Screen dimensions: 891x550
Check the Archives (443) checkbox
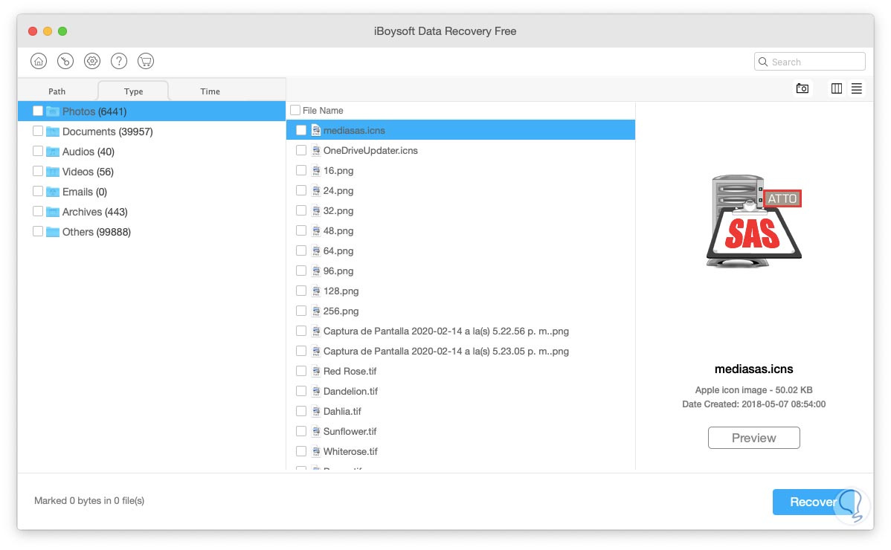[38, 211]
